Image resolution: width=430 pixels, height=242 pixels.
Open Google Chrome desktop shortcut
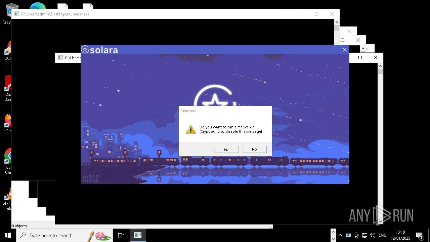(x=8, y=161)
